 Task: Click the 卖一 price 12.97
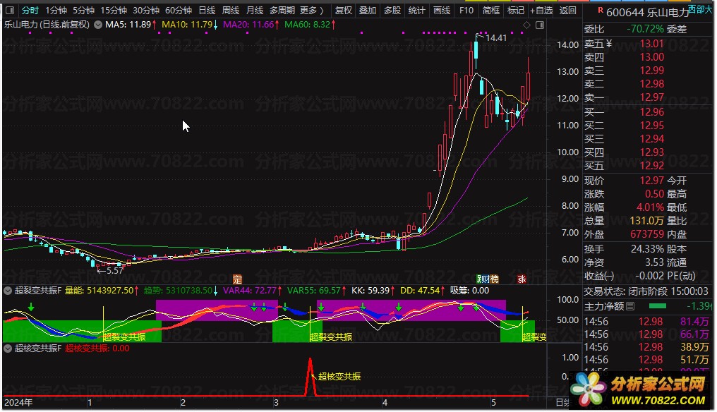pyautogui.click(x=651, y=97)
